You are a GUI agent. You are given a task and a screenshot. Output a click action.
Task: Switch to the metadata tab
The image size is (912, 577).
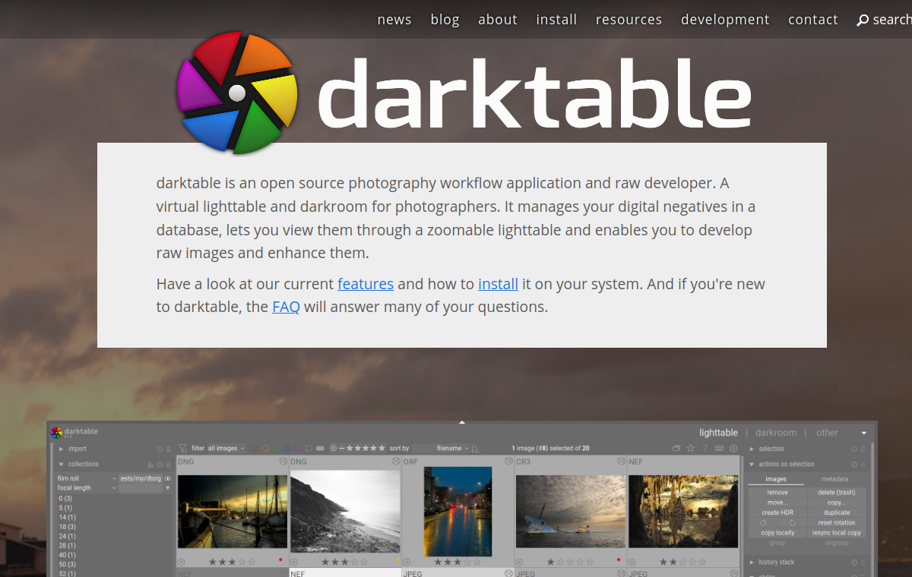pos(834,479)
